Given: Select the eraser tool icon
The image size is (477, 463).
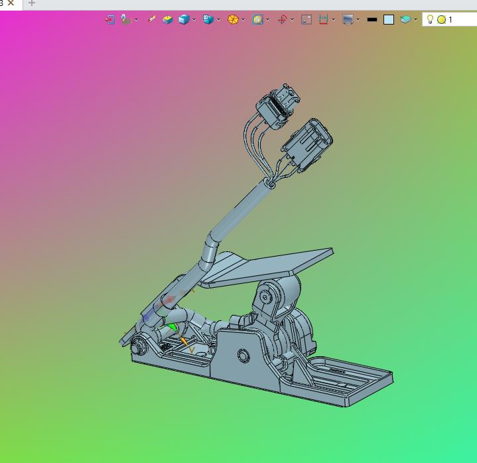Looking at the screenshot, I should click(x=151, y=19).
